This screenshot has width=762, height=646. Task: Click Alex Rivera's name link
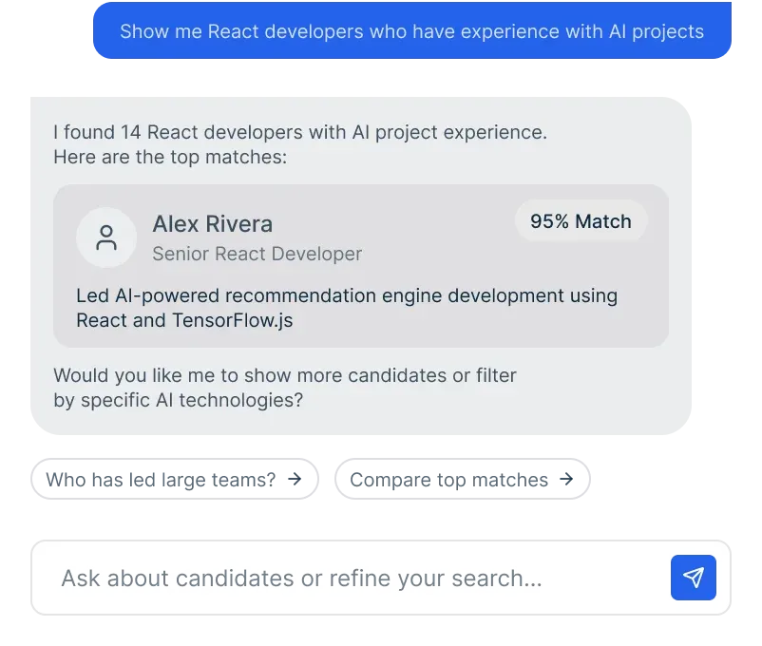point(213,224)
